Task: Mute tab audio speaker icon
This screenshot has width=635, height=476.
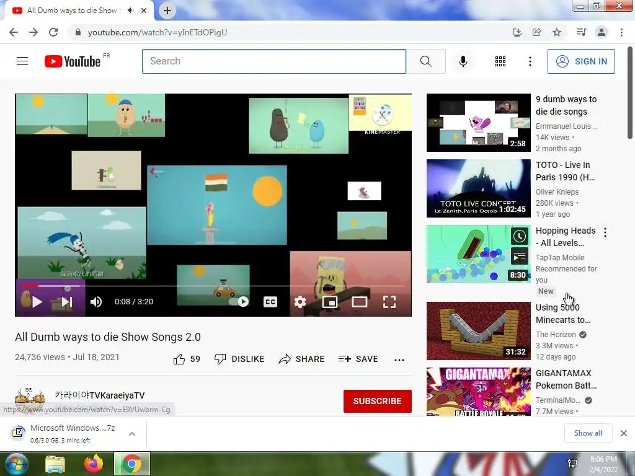Action: tap(130, 11)
